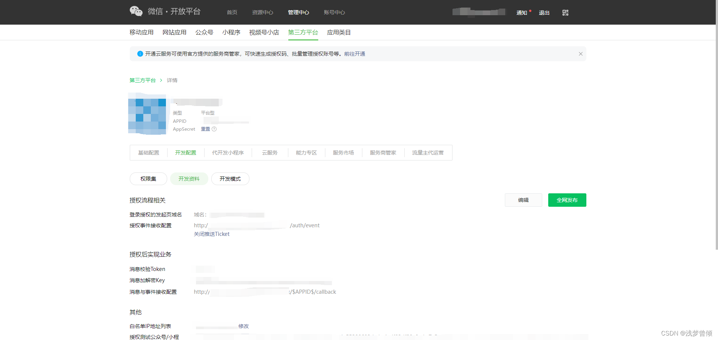Click the 消息校验Token label
The image size is (718, 340).
point(147,269)
